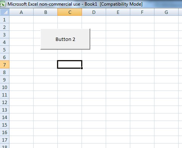The image size is (182, 148).
Task: Select row 1 header
Action: pyautogui.click(x=5, y=20)
